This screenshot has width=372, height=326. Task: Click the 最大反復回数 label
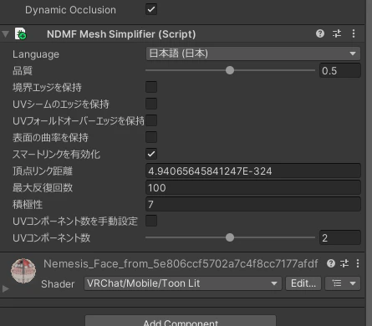(x=43, y=187)
